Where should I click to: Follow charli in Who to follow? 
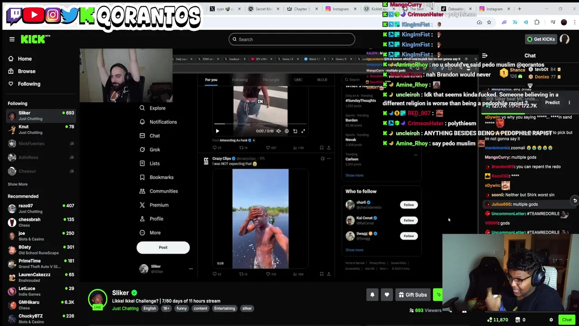408,205
